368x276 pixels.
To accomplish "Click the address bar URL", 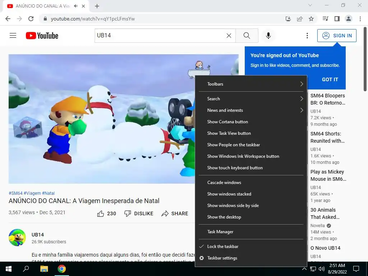I will coord(93,19).
